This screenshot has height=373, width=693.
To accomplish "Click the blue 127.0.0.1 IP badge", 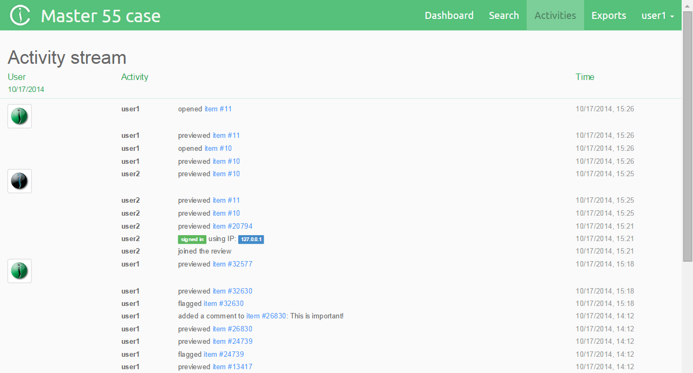I will (x=251, y=239).
